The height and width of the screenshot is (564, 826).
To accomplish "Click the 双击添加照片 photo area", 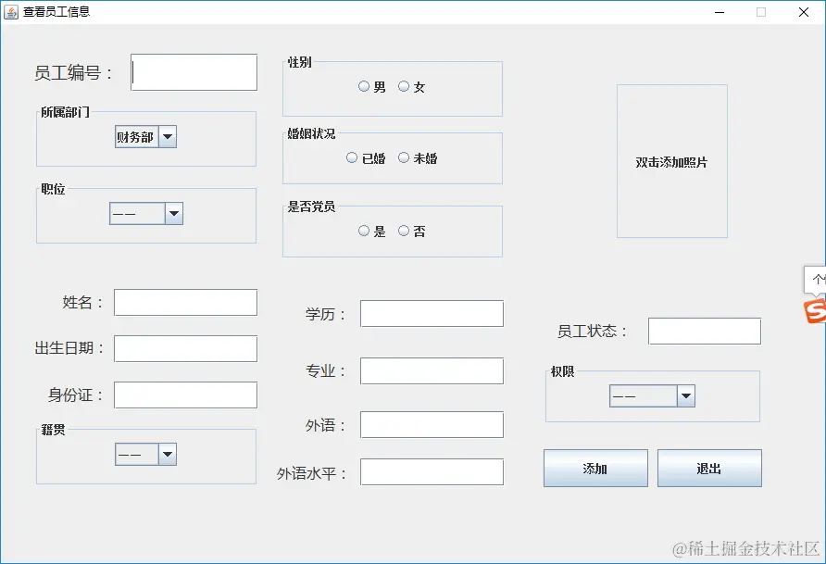I will [x=672, y=163].
